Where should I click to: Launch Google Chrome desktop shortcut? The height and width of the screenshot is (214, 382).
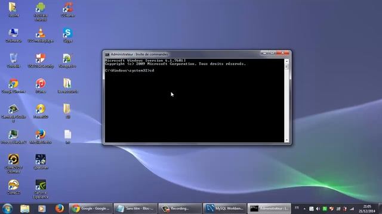pos(13,86)
